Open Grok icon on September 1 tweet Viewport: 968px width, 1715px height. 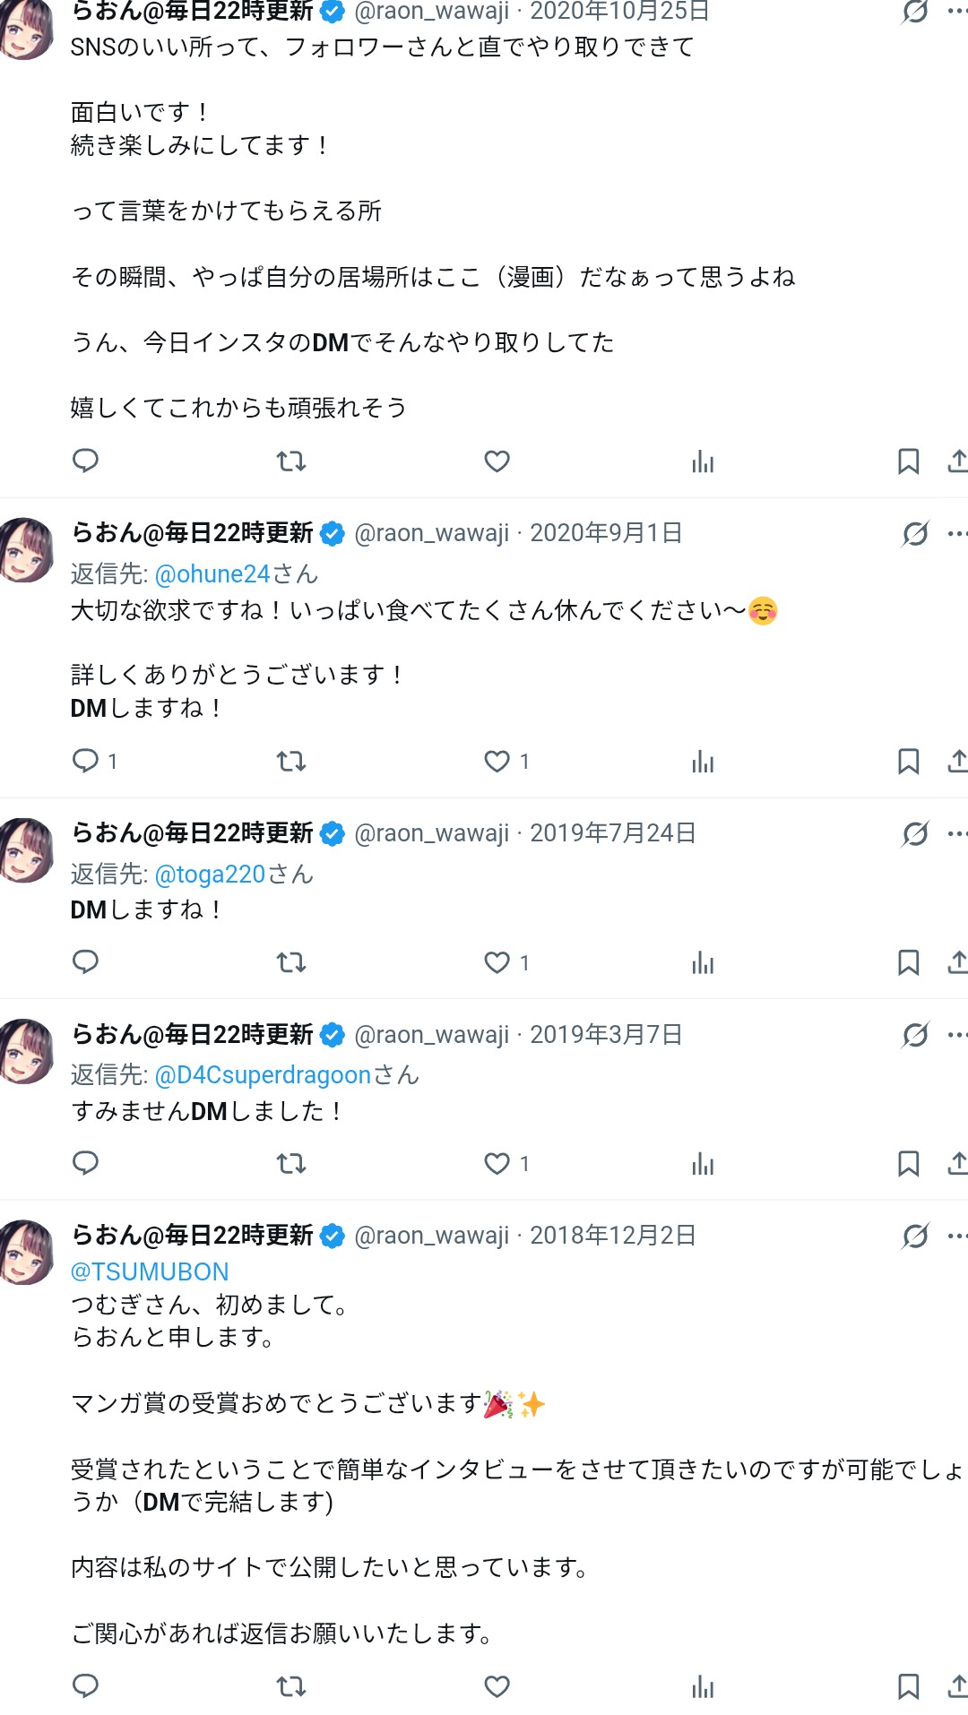(915, 534)
